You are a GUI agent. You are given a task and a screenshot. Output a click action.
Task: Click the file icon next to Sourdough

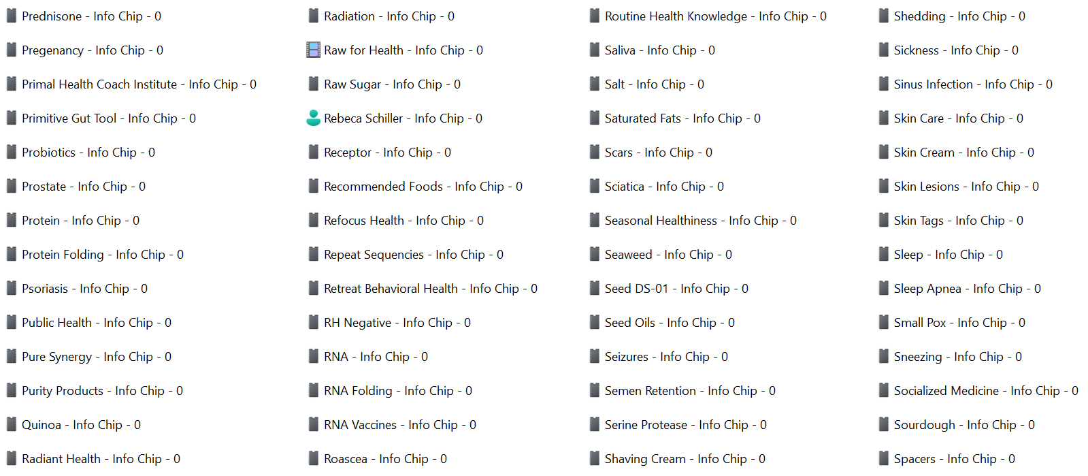coord(884,424)
